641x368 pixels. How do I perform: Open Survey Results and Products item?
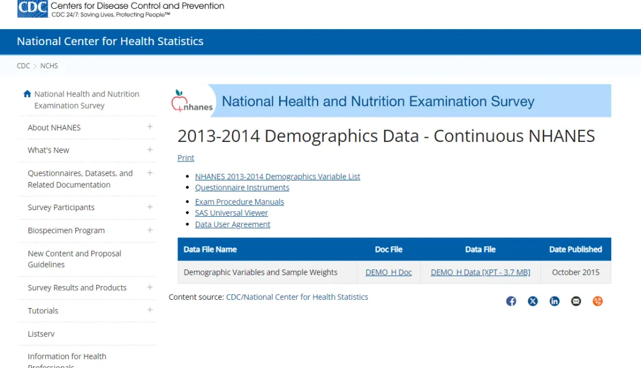(77, 287)
